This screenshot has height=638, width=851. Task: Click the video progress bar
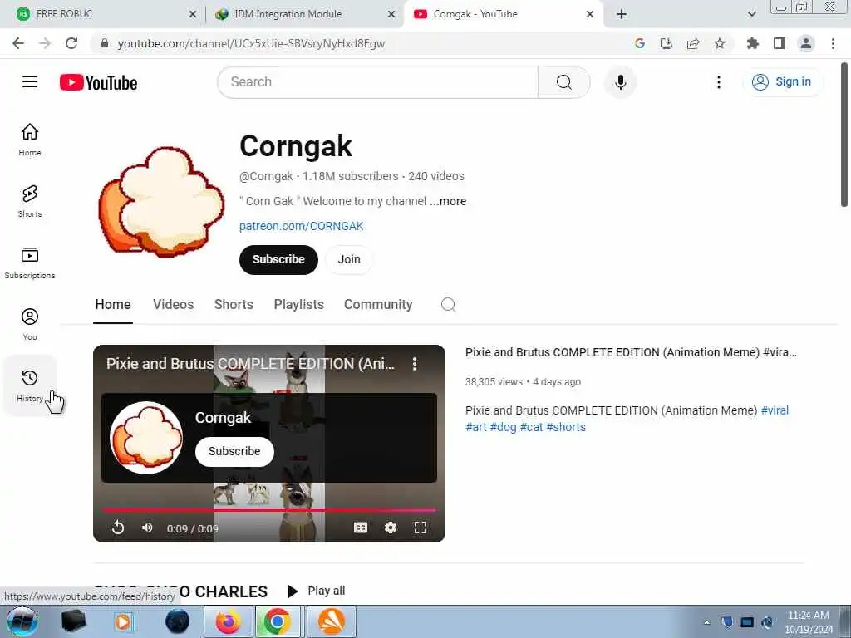click(268, 510)
